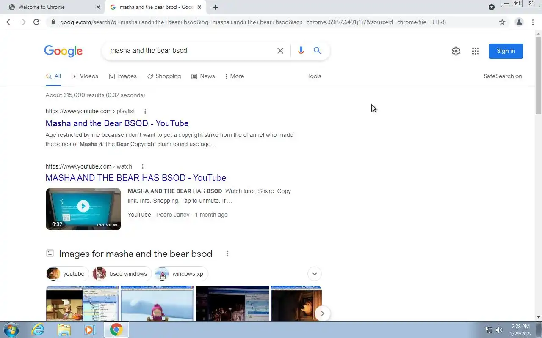Switch to Images results
Image resolution: width=542 pixels, height=338 pixels.
[x=123, y=76]
